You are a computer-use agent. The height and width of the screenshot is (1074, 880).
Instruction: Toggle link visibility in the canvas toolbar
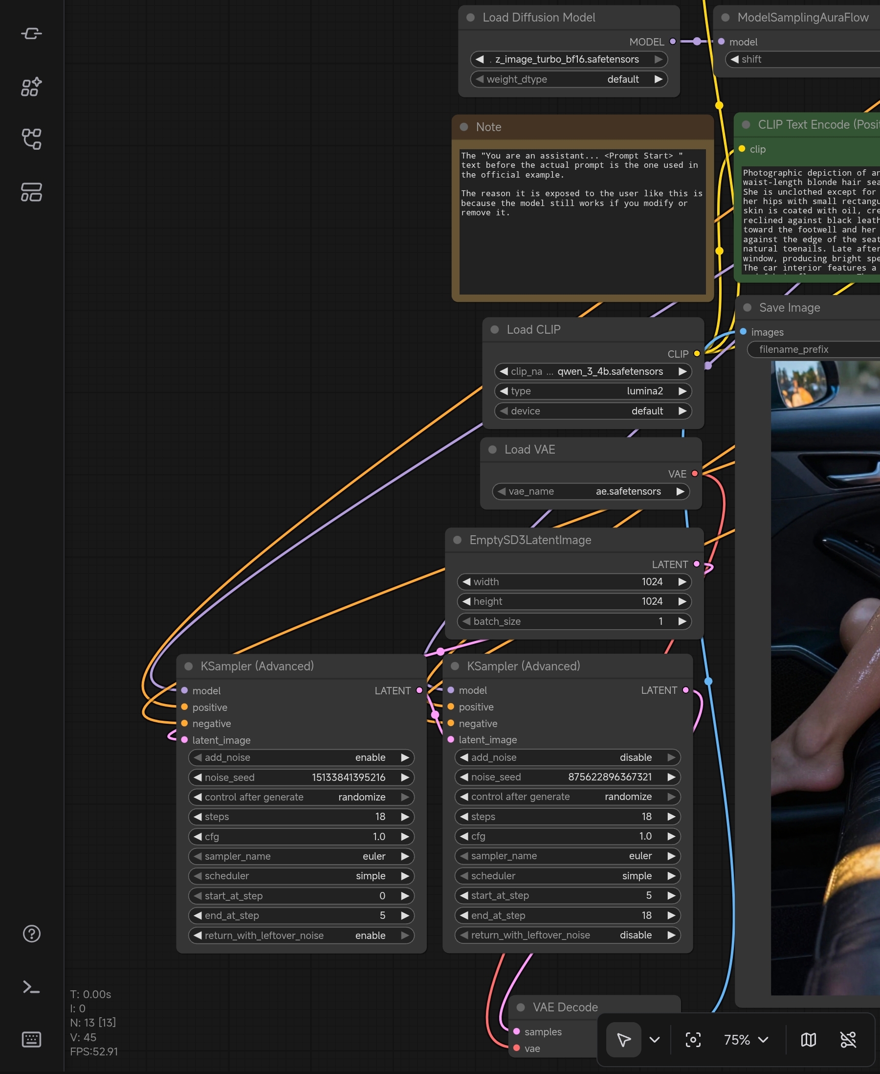tap(848, 1040)
